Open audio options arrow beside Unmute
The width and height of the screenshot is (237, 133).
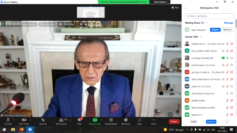(14, 120)
